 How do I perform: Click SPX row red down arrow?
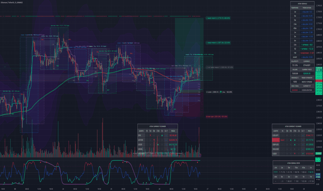(150, 135)
